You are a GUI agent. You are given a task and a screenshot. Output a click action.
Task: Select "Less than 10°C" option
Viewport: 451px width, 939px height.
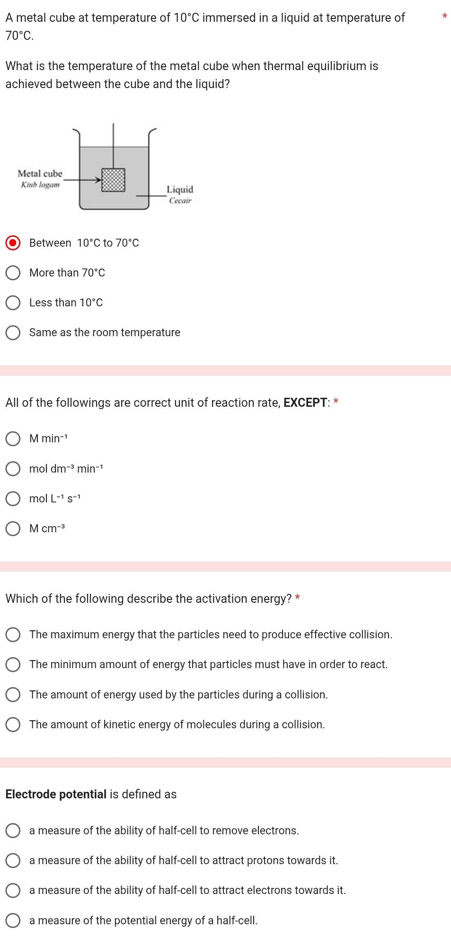click(13, 303)
